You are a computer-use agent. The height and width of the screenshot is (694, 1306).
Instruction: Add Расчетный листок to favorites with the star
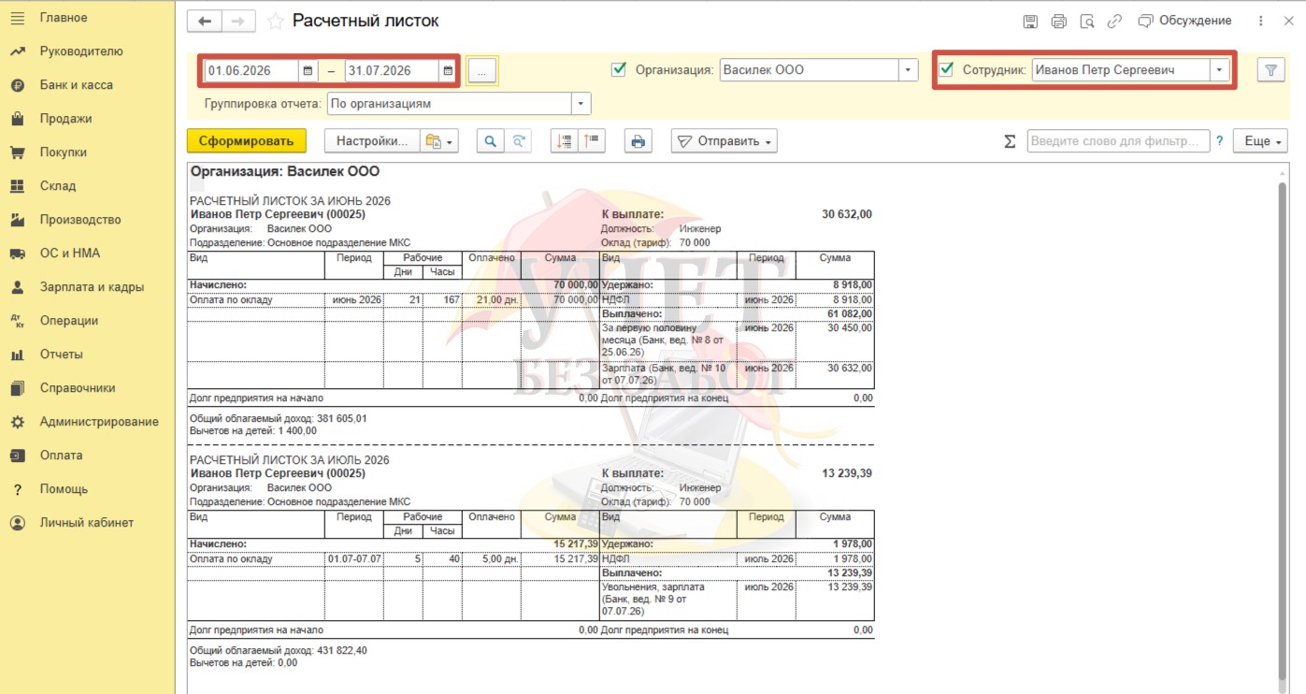pos(275,22)
